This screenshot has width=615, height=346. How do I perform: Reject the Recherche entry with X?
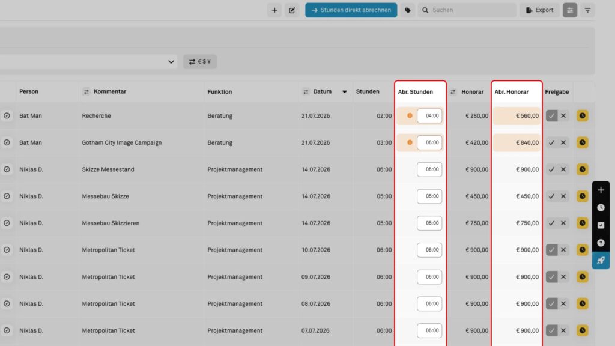click(x=563, y=116)
